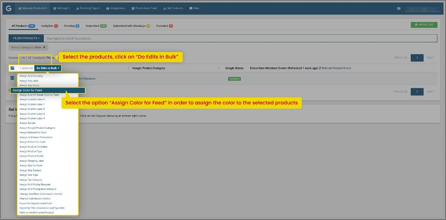Choose Assign Custom Label 0
The width and height of the screenshot is (446, 220).
coord(32,99)
